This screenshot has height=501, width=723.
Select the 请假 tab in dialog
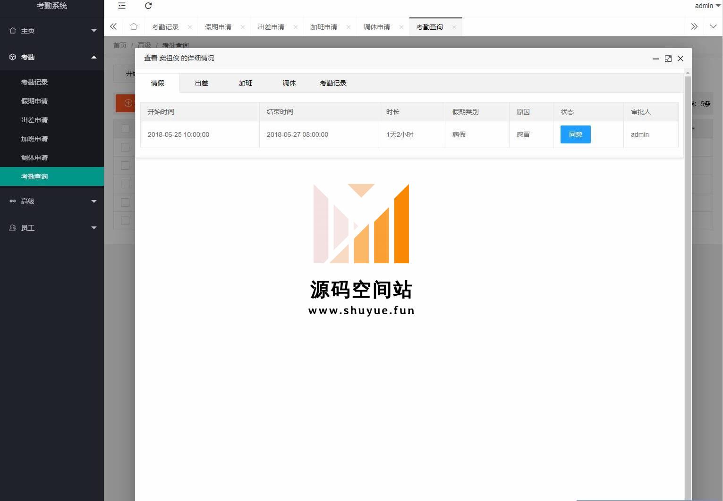click(x=158, y=83)
